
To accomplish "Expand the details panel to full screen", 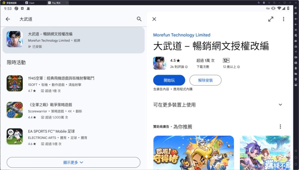I will [271, 19].
